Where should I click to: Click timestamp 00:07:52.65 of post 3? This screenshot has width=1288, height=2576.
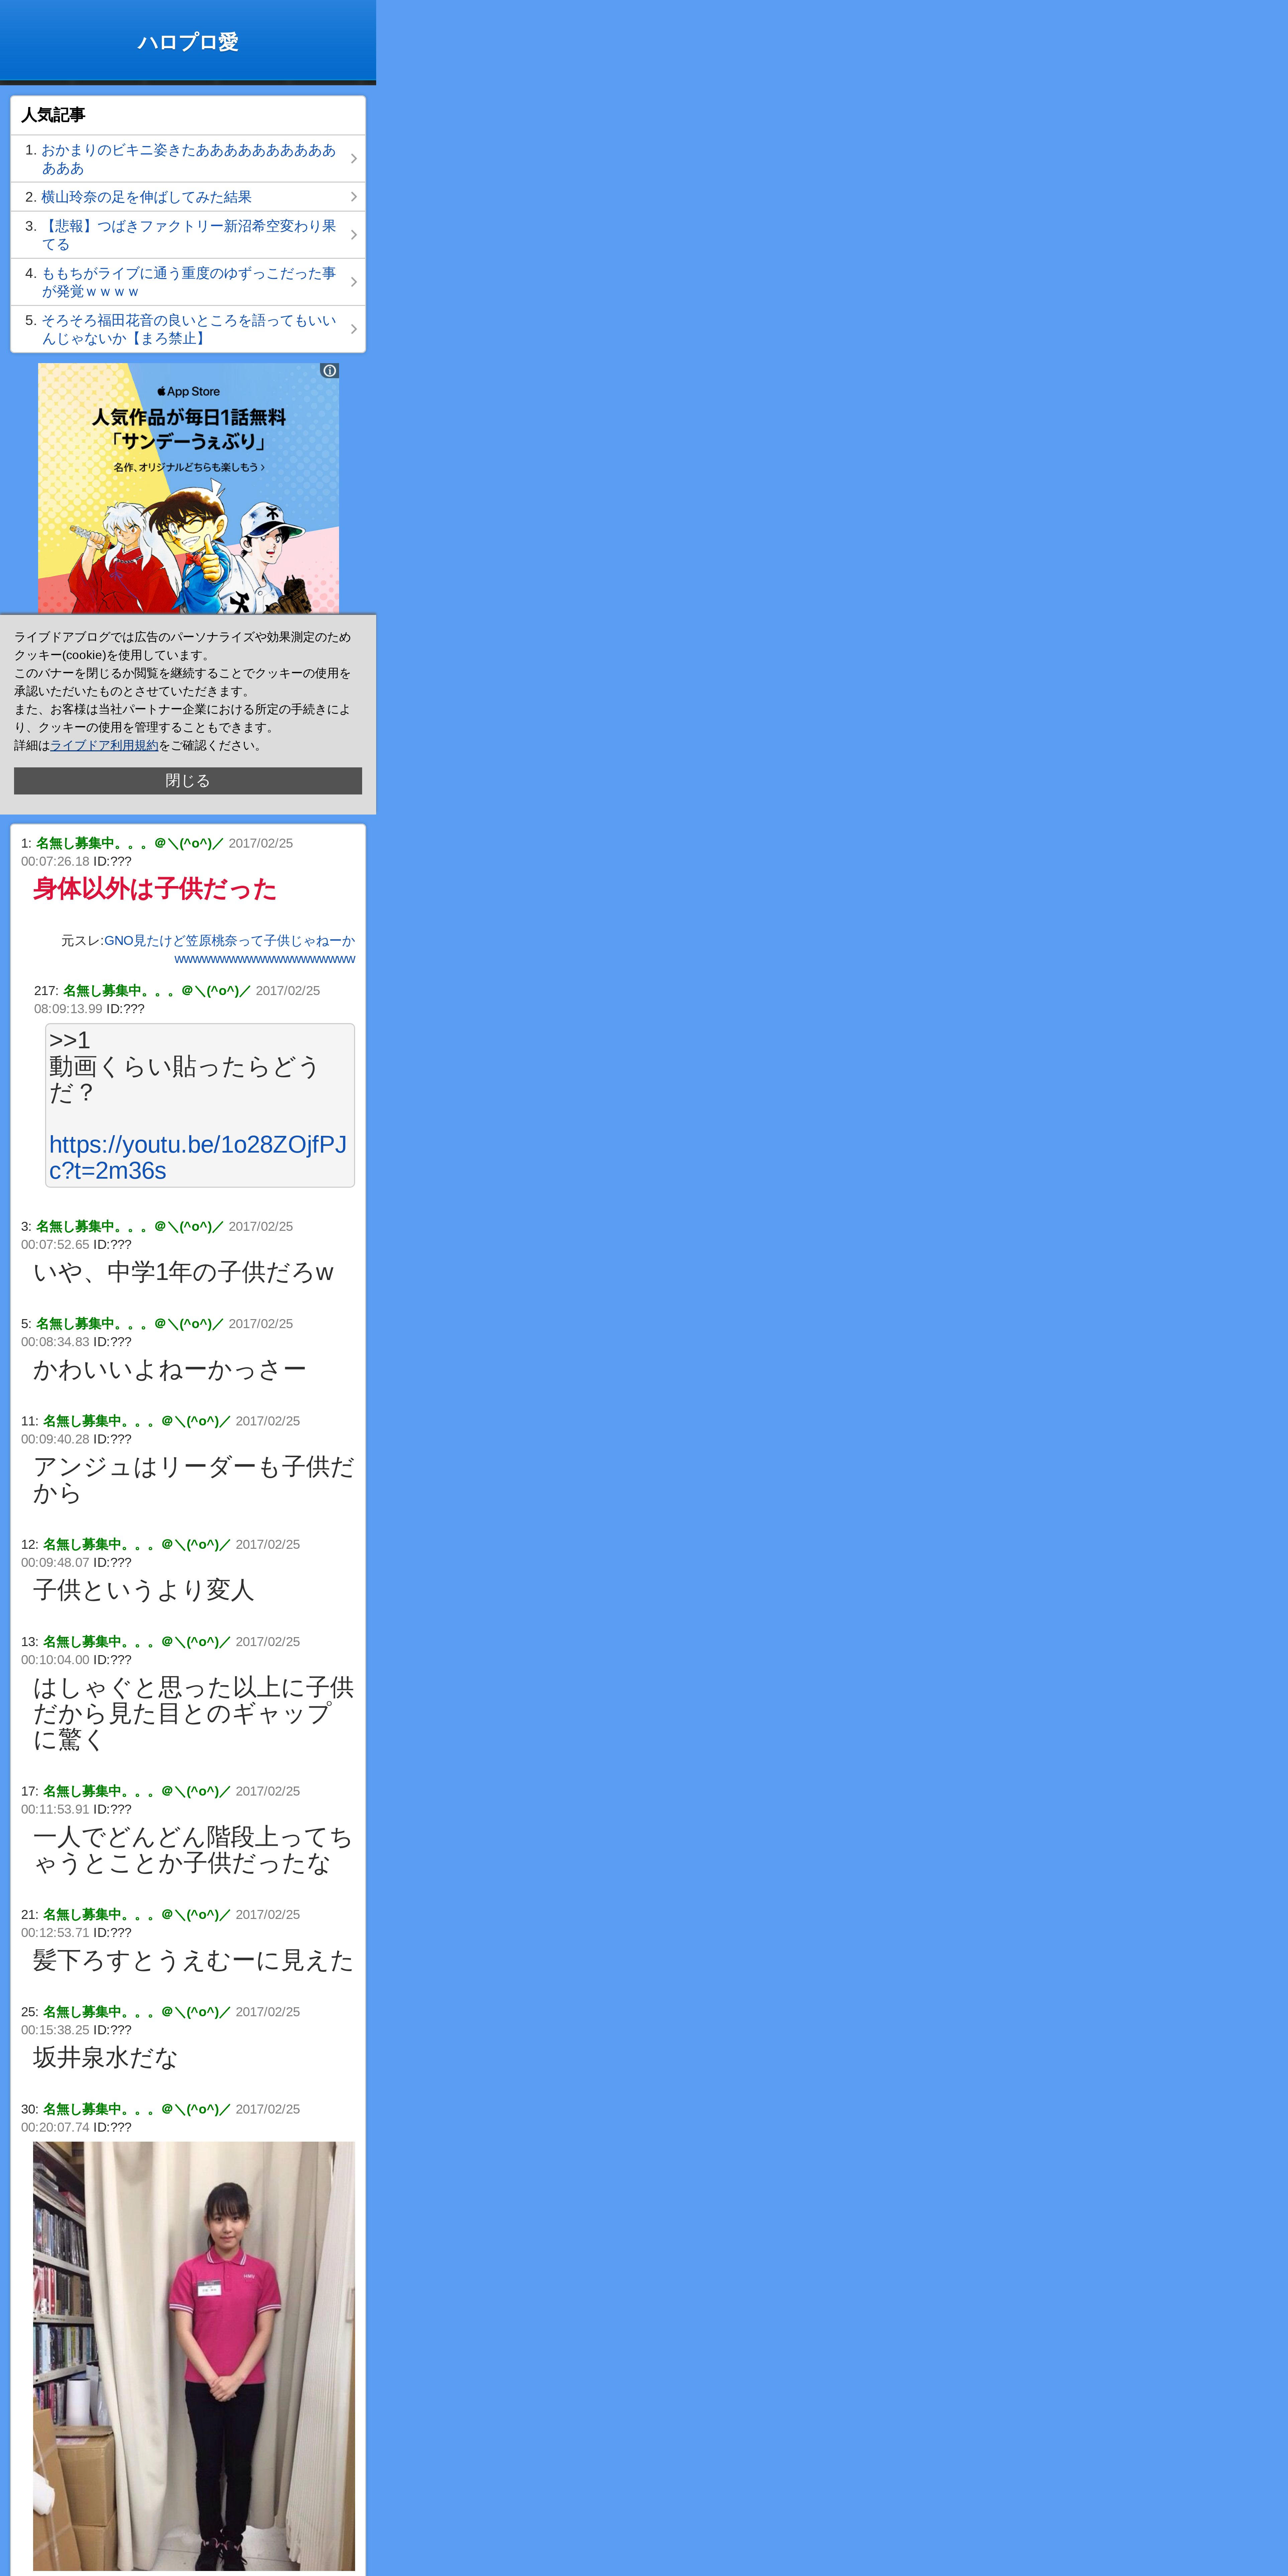pyautogui.click(x=55, y=1245)
